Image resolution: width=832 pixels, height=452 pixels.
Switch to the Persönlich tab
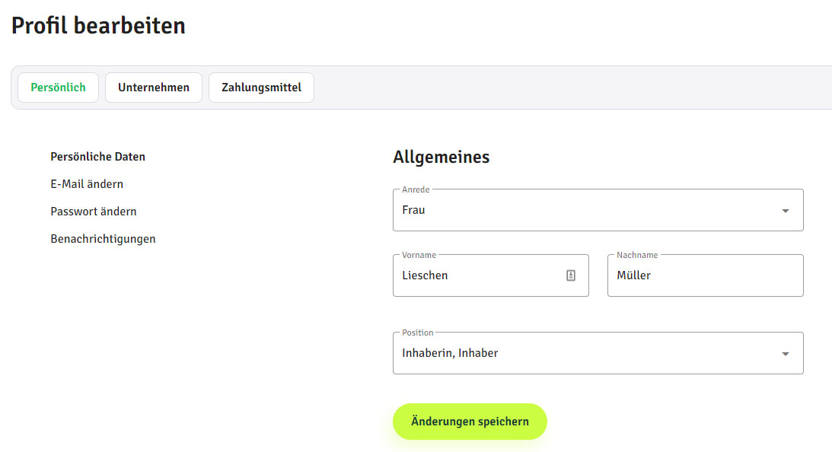[x=58, y=88]
